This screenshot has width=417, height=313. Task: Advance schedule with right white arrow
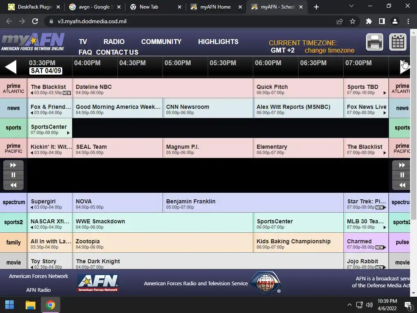[404, 67]
